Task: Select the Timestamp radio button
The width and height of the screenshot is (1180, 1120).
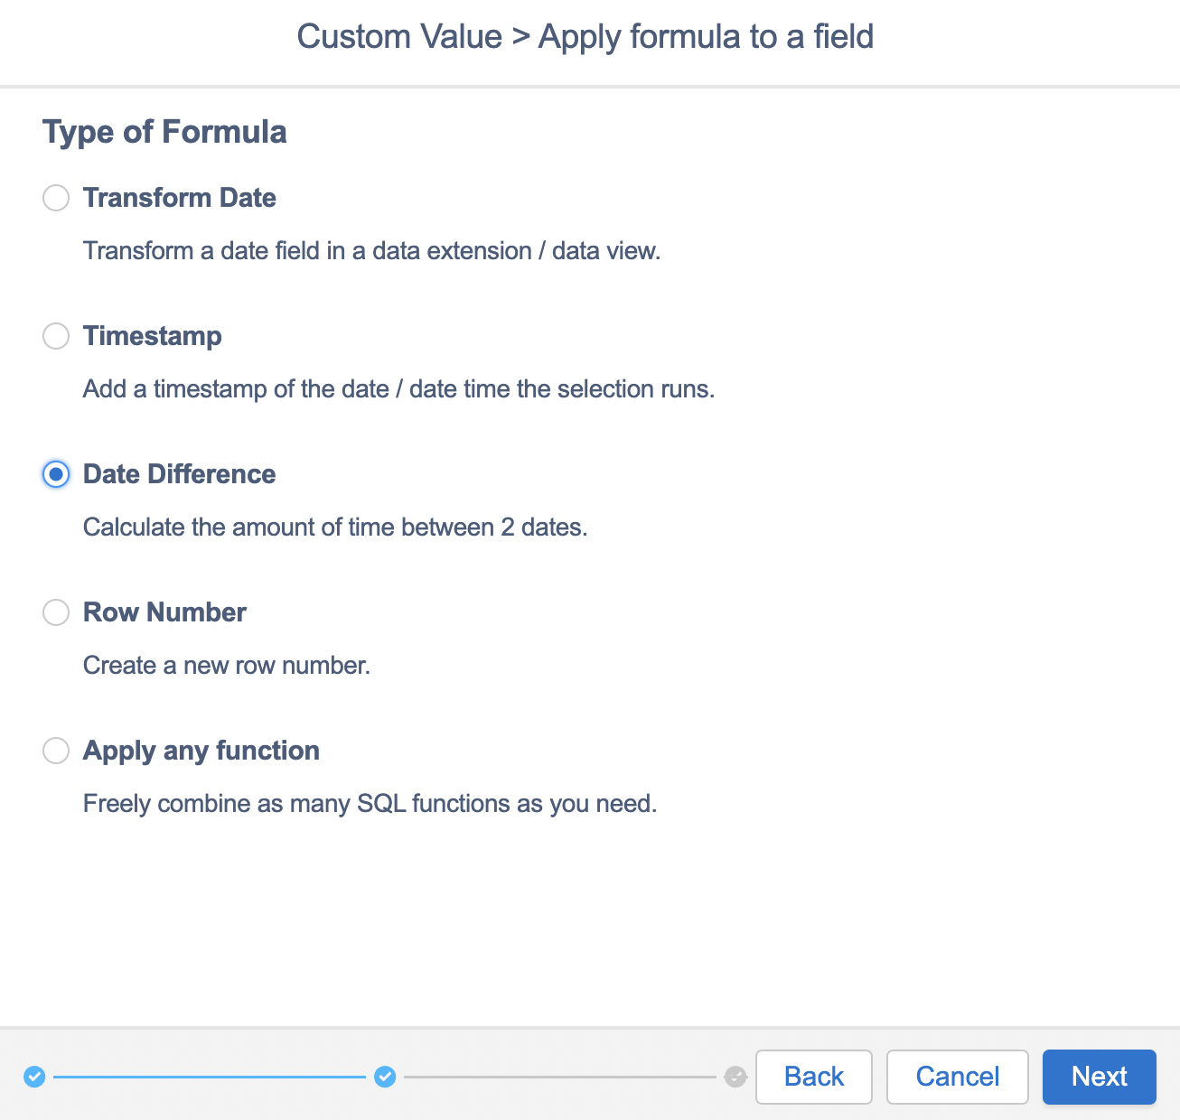Action: (56, 336)
